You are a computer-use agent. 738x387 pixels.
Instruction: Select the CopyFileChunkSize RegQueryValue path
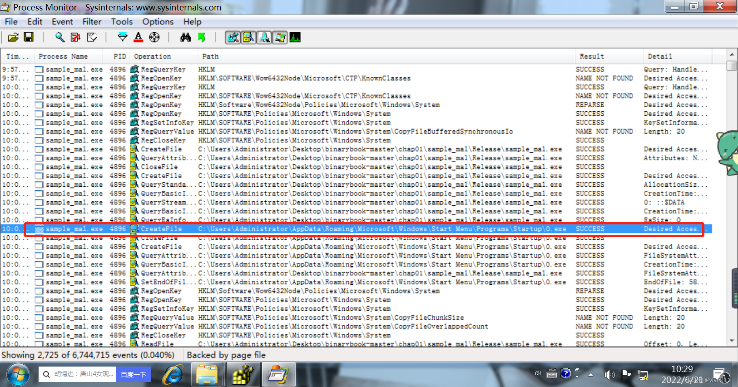coord(331,318)
